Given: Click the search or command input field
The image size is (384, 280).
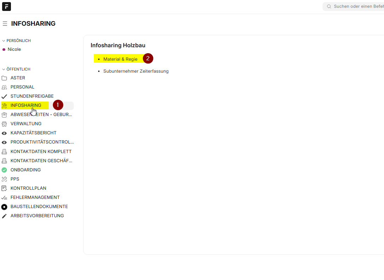Looking at the screenshot, I should 356,6.
